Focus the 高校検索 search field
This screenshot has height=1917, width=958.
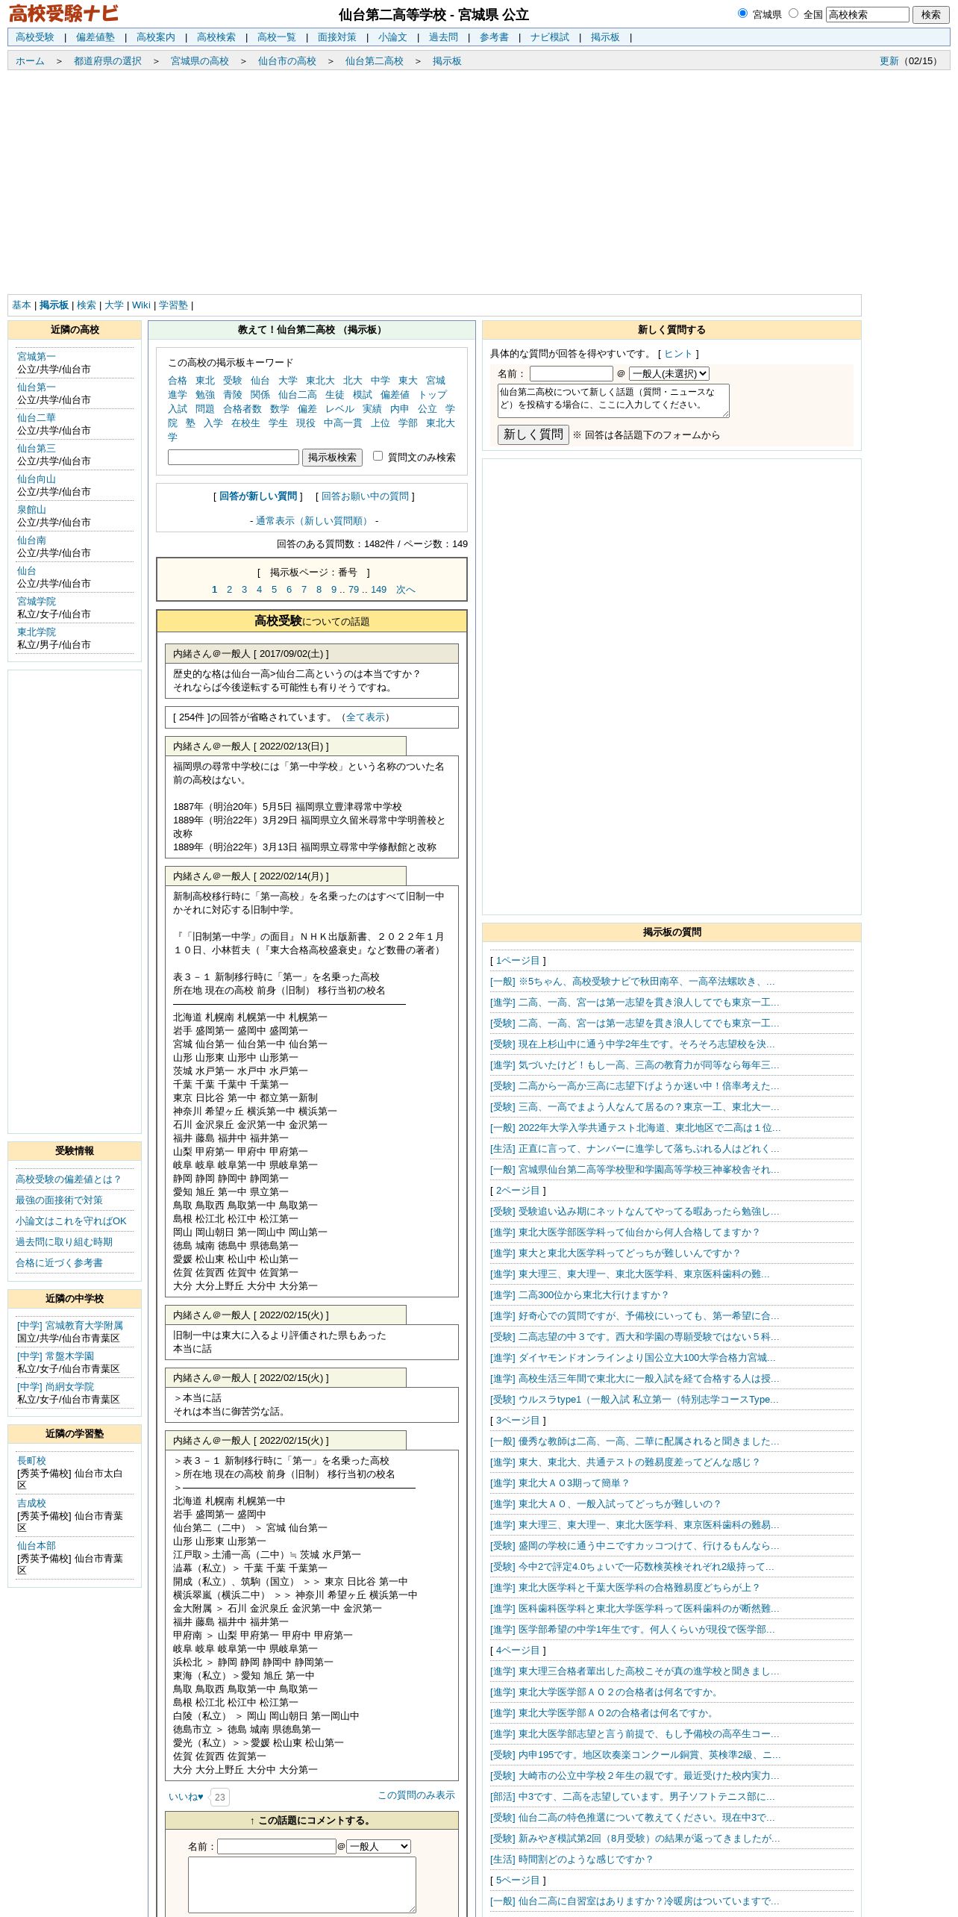tap(868, 14)
